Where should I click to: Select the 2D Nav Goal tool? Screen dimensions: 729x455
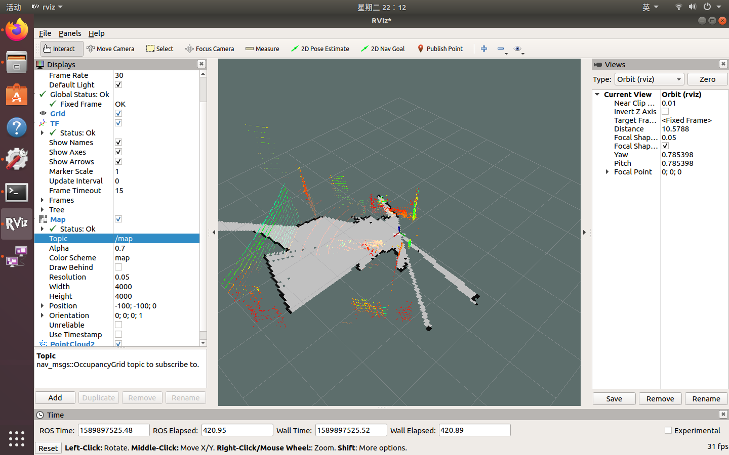383,49
